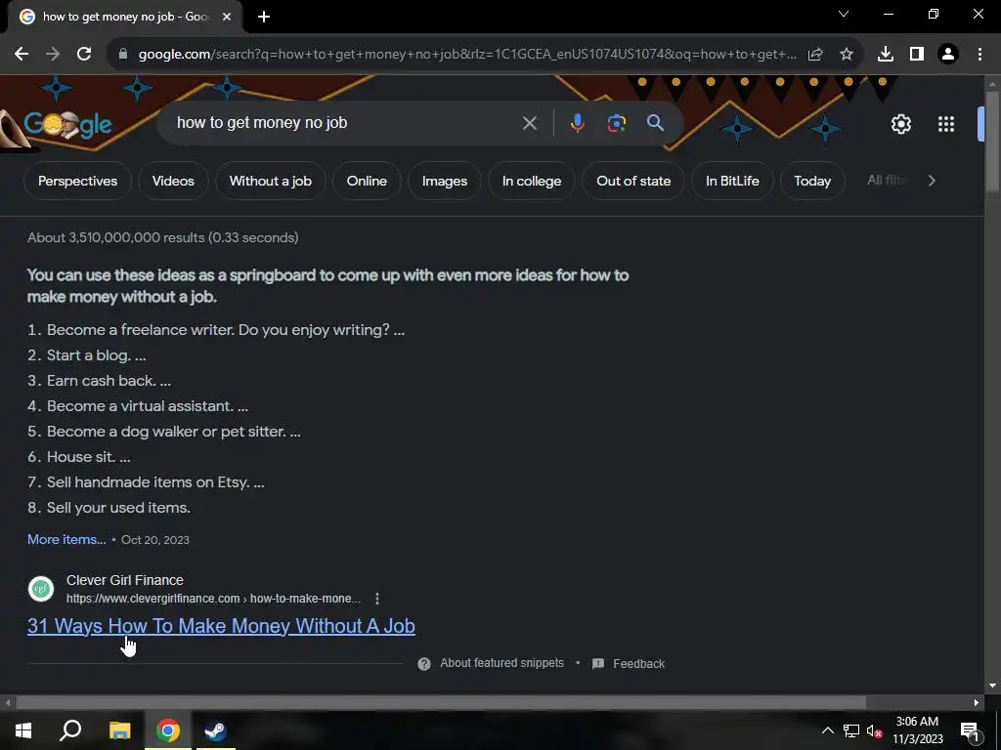
Task: Click the horizontal scrollbar thumb
Action: point(441,703)
